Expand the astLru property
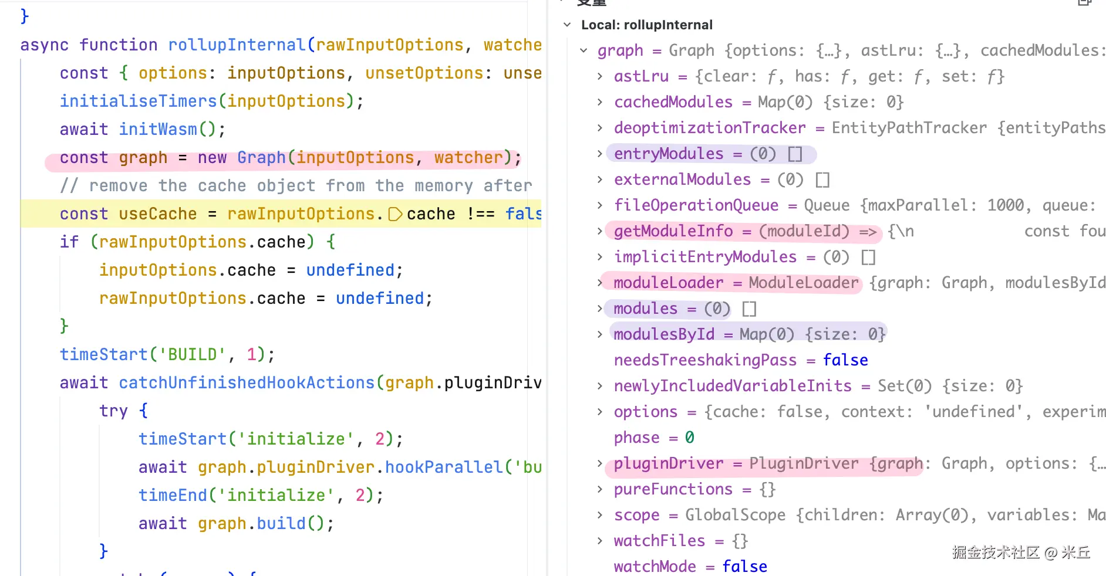This screenshot has height=576, width=1106. [x=599, y=76]
